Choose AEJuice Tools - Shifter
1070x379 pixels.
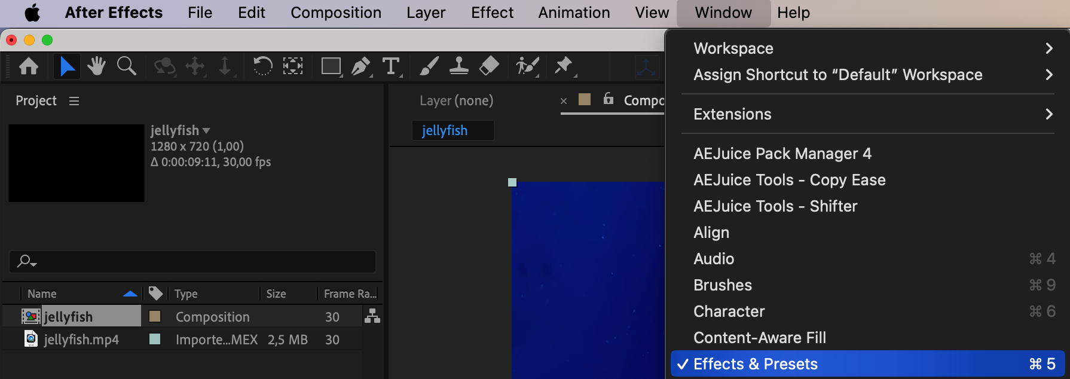coord(867,206)
